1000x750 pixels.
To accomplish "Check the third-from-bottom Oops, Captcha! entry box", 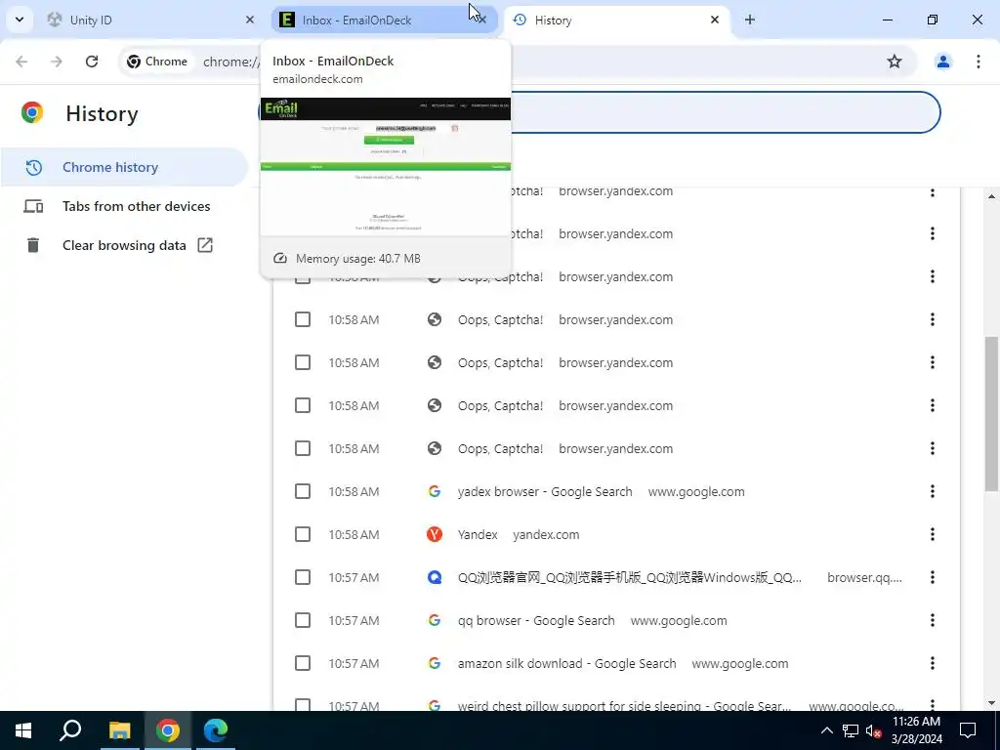I will pos(303,362).
